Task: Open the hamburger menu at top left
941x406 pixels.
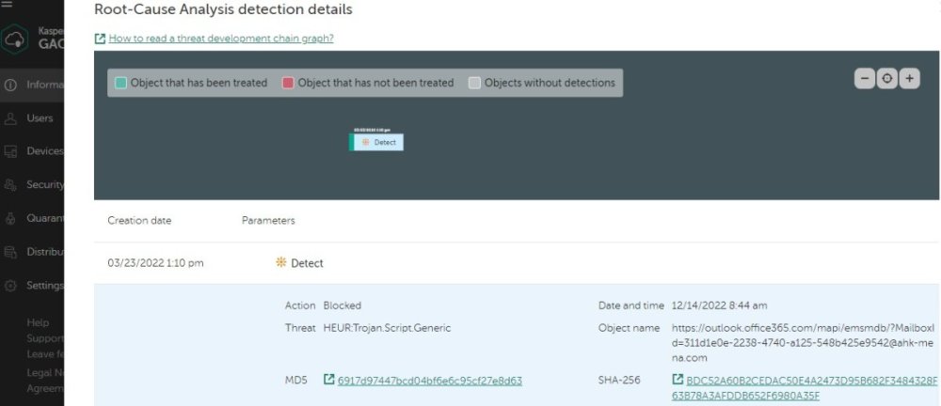Action: [6, 4]
